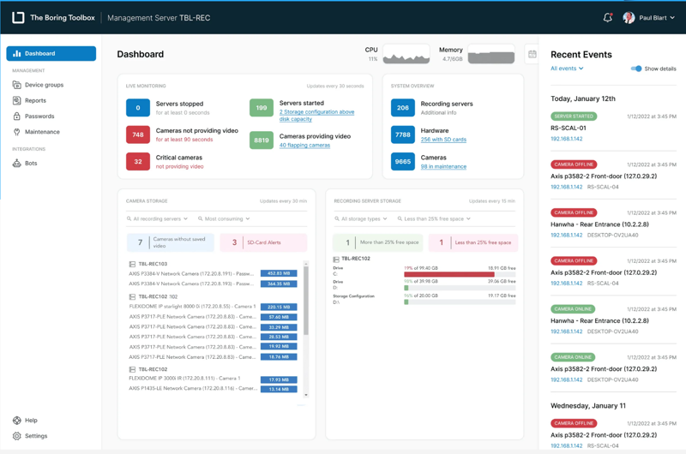686x454 pixels.
Task: Click the SD-Card Alerts tile
Action: [x=263, y=242]
